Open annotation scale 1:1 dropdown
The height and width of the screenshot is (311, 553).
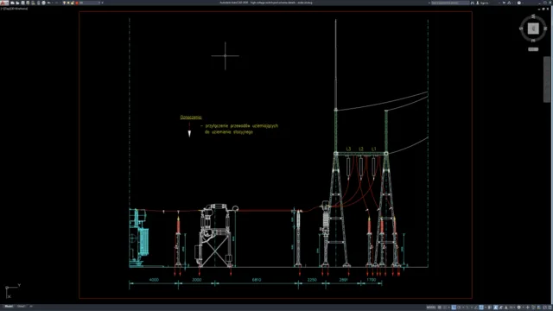pyautogui.click(x=512, y=308)
